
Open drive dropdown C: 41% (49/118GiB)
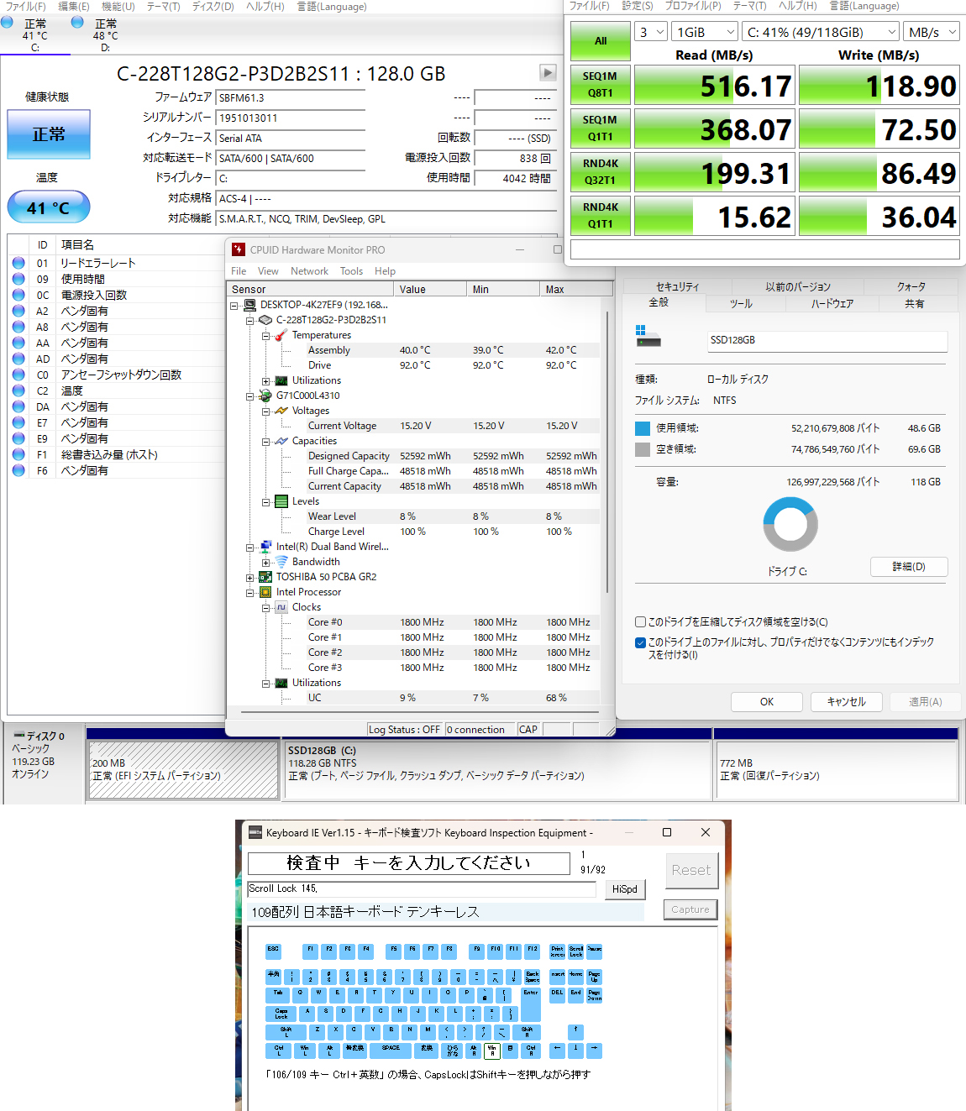click(x=822, y=32)
